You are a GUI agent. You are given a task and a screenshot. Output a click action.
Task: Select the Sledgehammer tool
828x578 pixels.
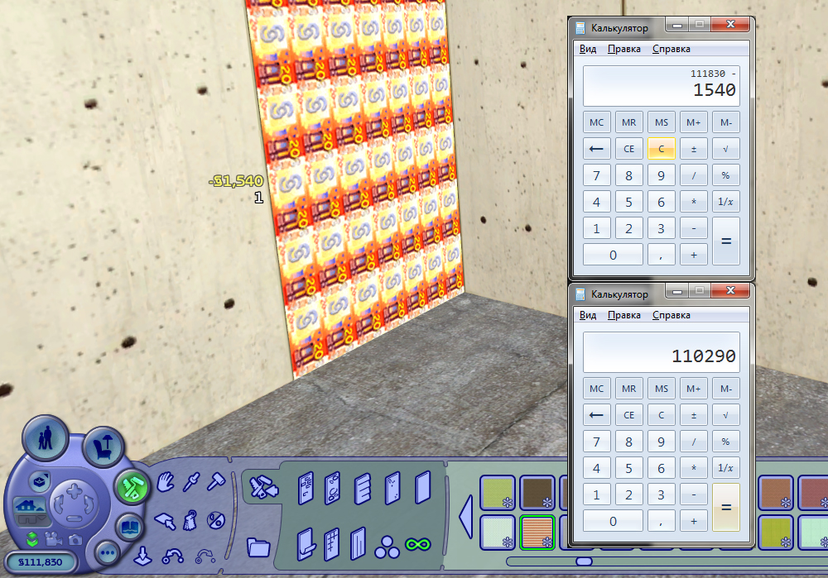point(215,481)
